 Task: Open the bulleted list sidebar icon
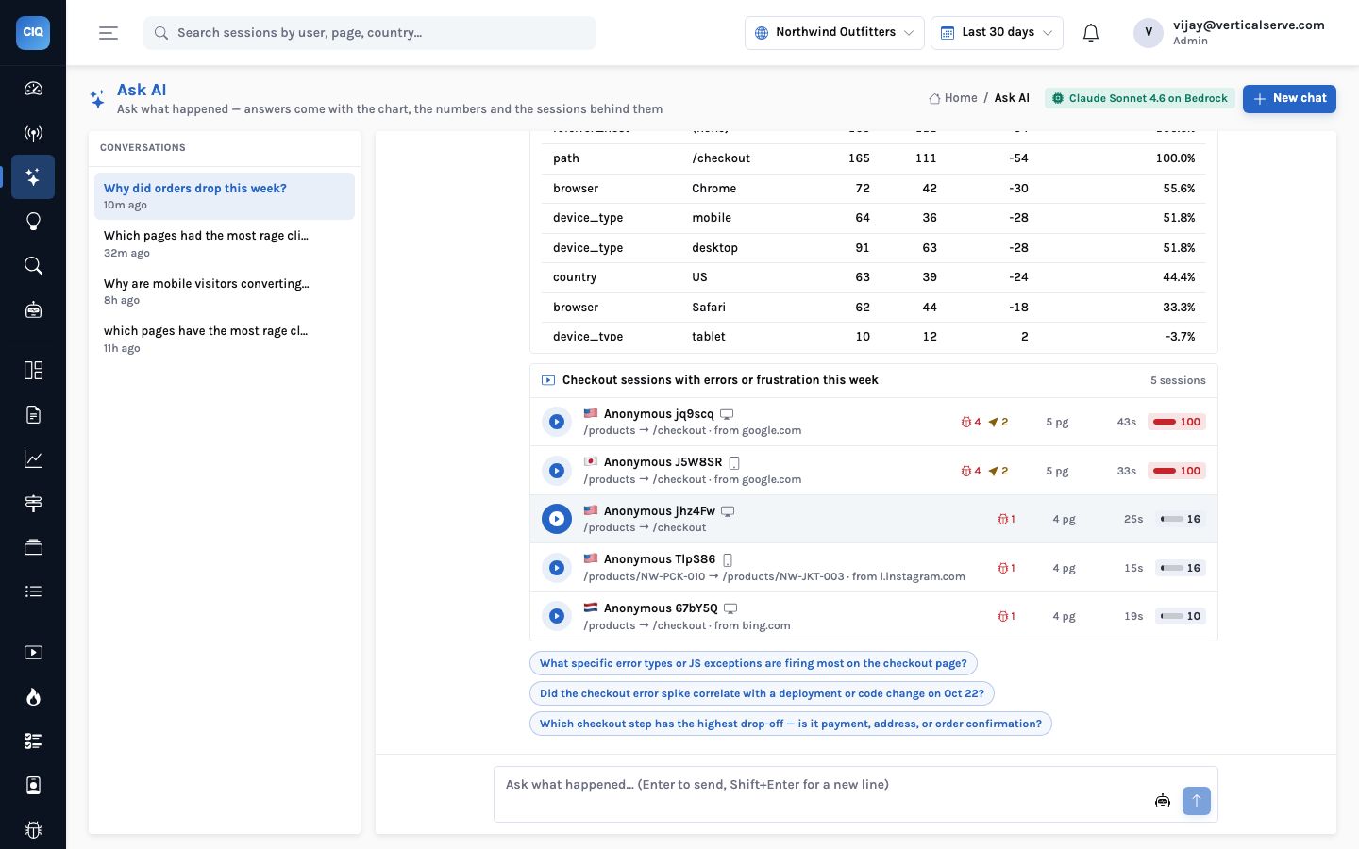[33, 591]
